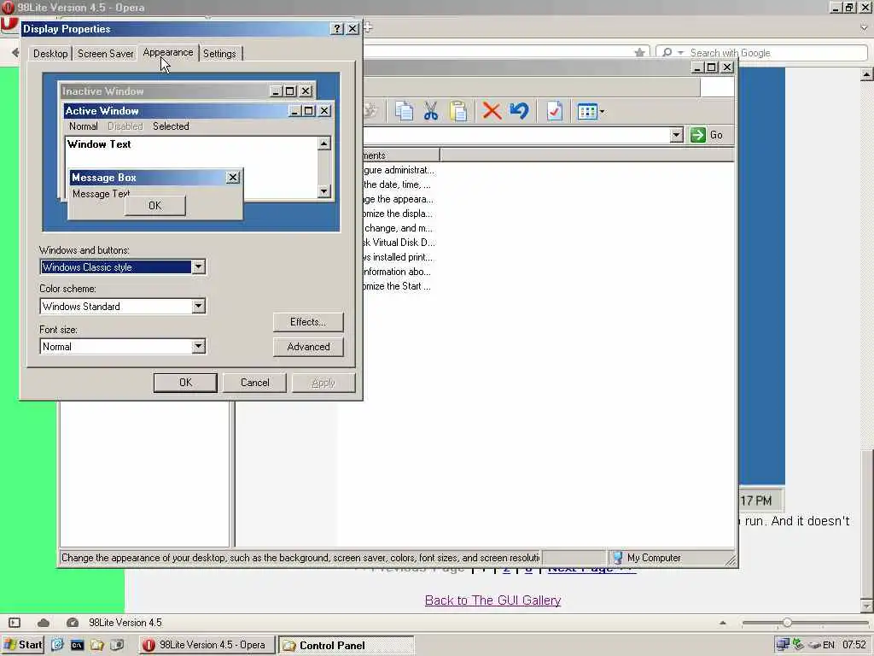The image size is (874, 656).
Task: Click the command prompt quick launch icon
Action: [77, 646]
